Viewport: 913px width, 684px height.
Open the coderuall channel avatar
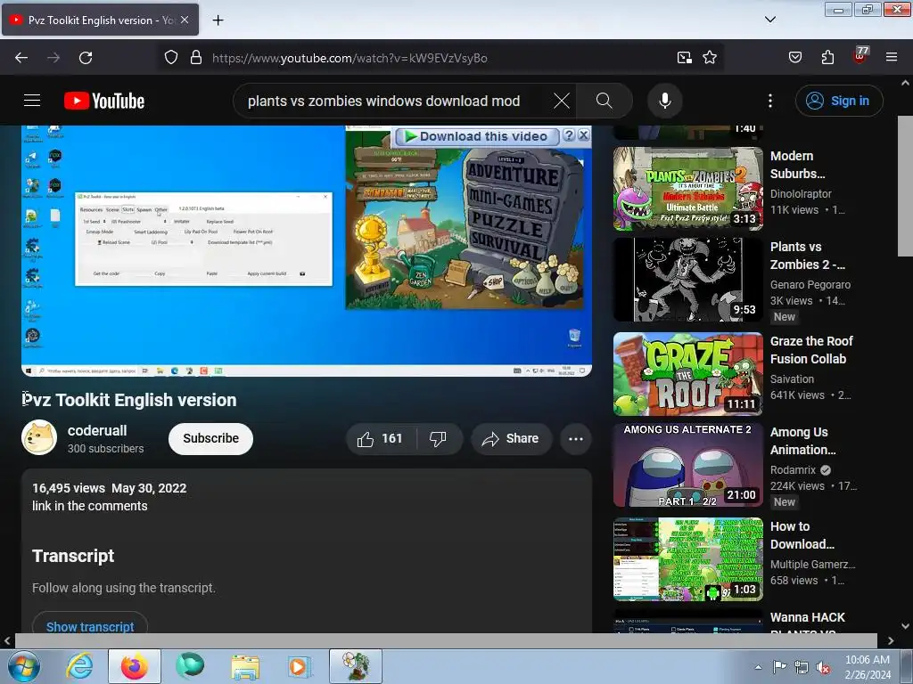tap(39, 437)
